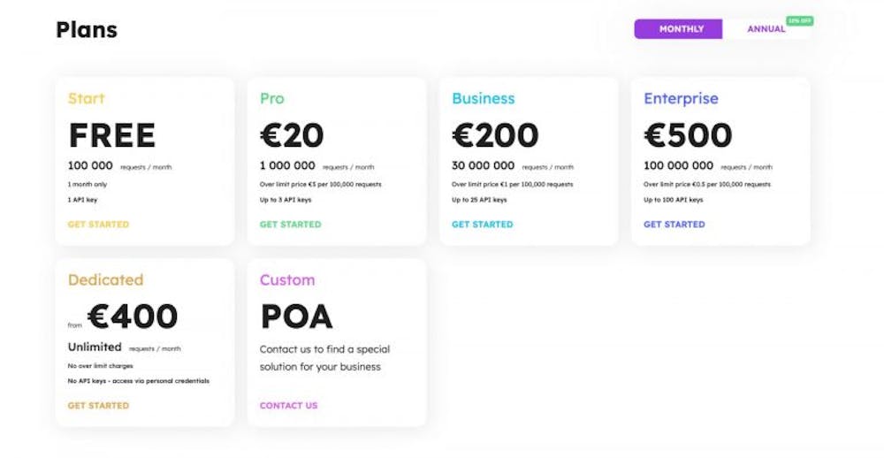The height and width of the screenshot is (458, 884).
Task: Click the €200 Business price
Action: (x=495, y=135)
